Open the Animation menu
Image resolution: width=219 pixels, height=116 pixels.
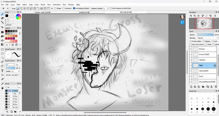tap(57, 5)
